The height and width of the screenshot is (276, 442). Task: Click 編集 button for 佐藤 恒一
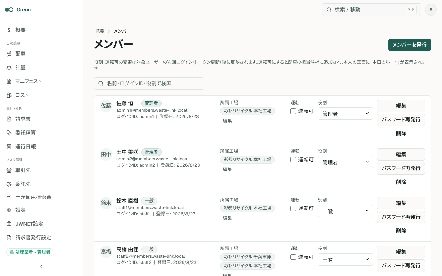401,106
